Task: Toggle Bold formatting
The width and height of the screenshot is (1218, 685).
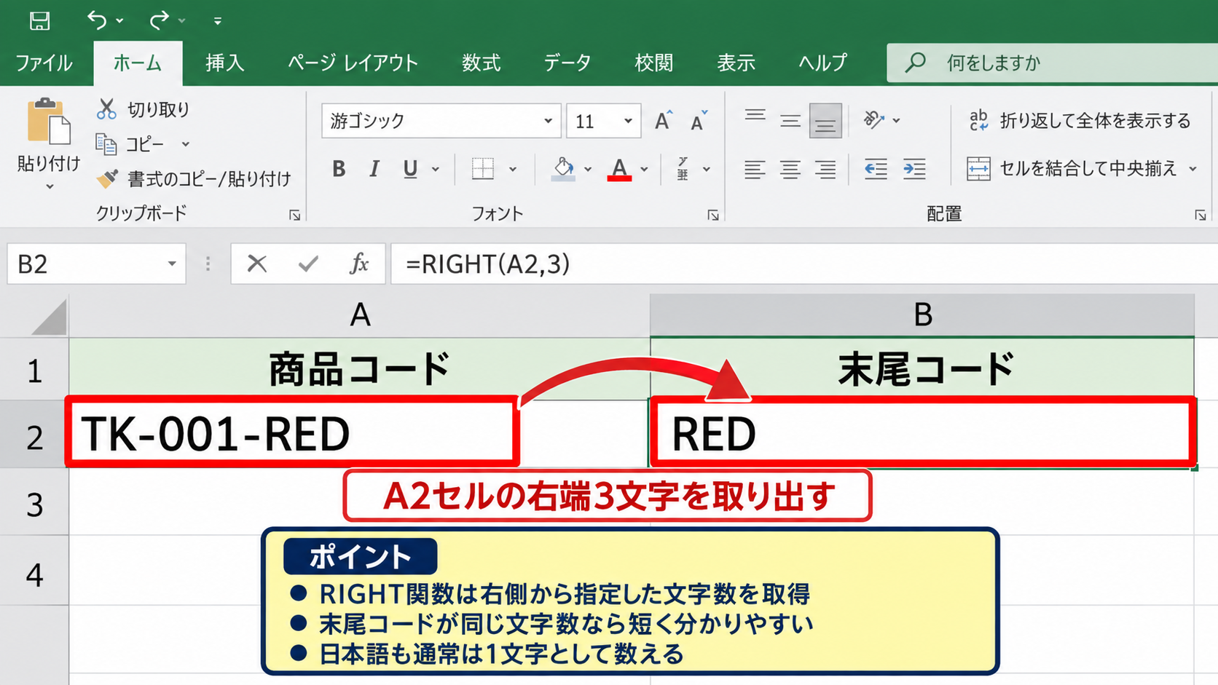Action: click(339, 169)
